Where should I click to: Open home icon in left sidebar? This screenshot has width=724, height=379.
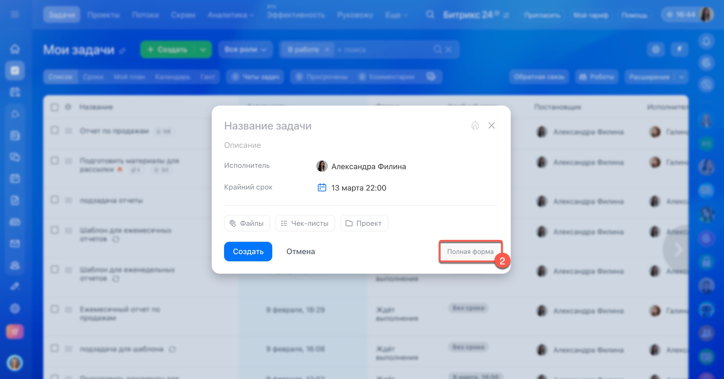[x=15, y=49]
